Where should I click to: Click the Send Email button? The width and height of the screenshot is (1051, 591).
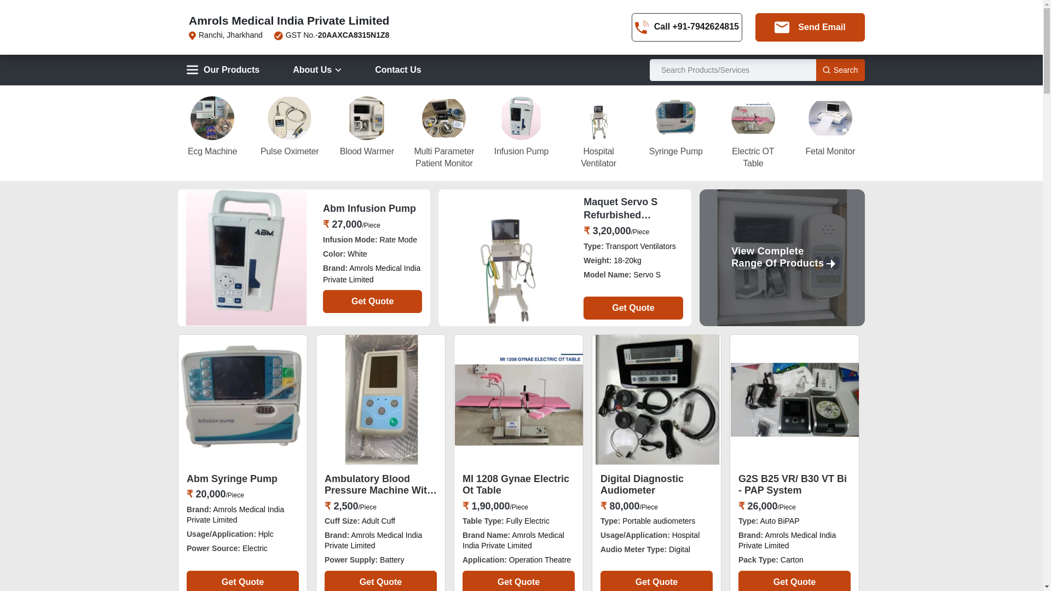[810, 27]
